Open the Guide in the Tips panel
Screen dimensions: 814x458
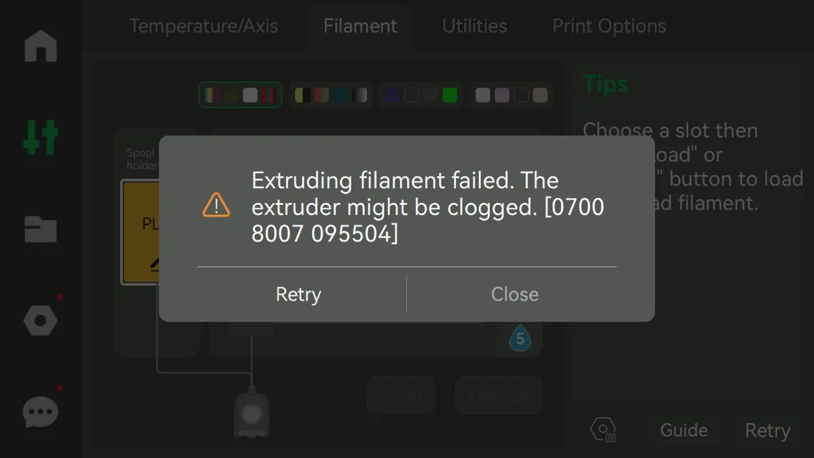click(684, 430)
